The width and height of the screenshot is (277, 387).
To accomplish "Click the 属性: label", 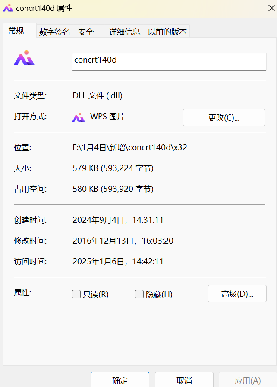I will 22,293.
